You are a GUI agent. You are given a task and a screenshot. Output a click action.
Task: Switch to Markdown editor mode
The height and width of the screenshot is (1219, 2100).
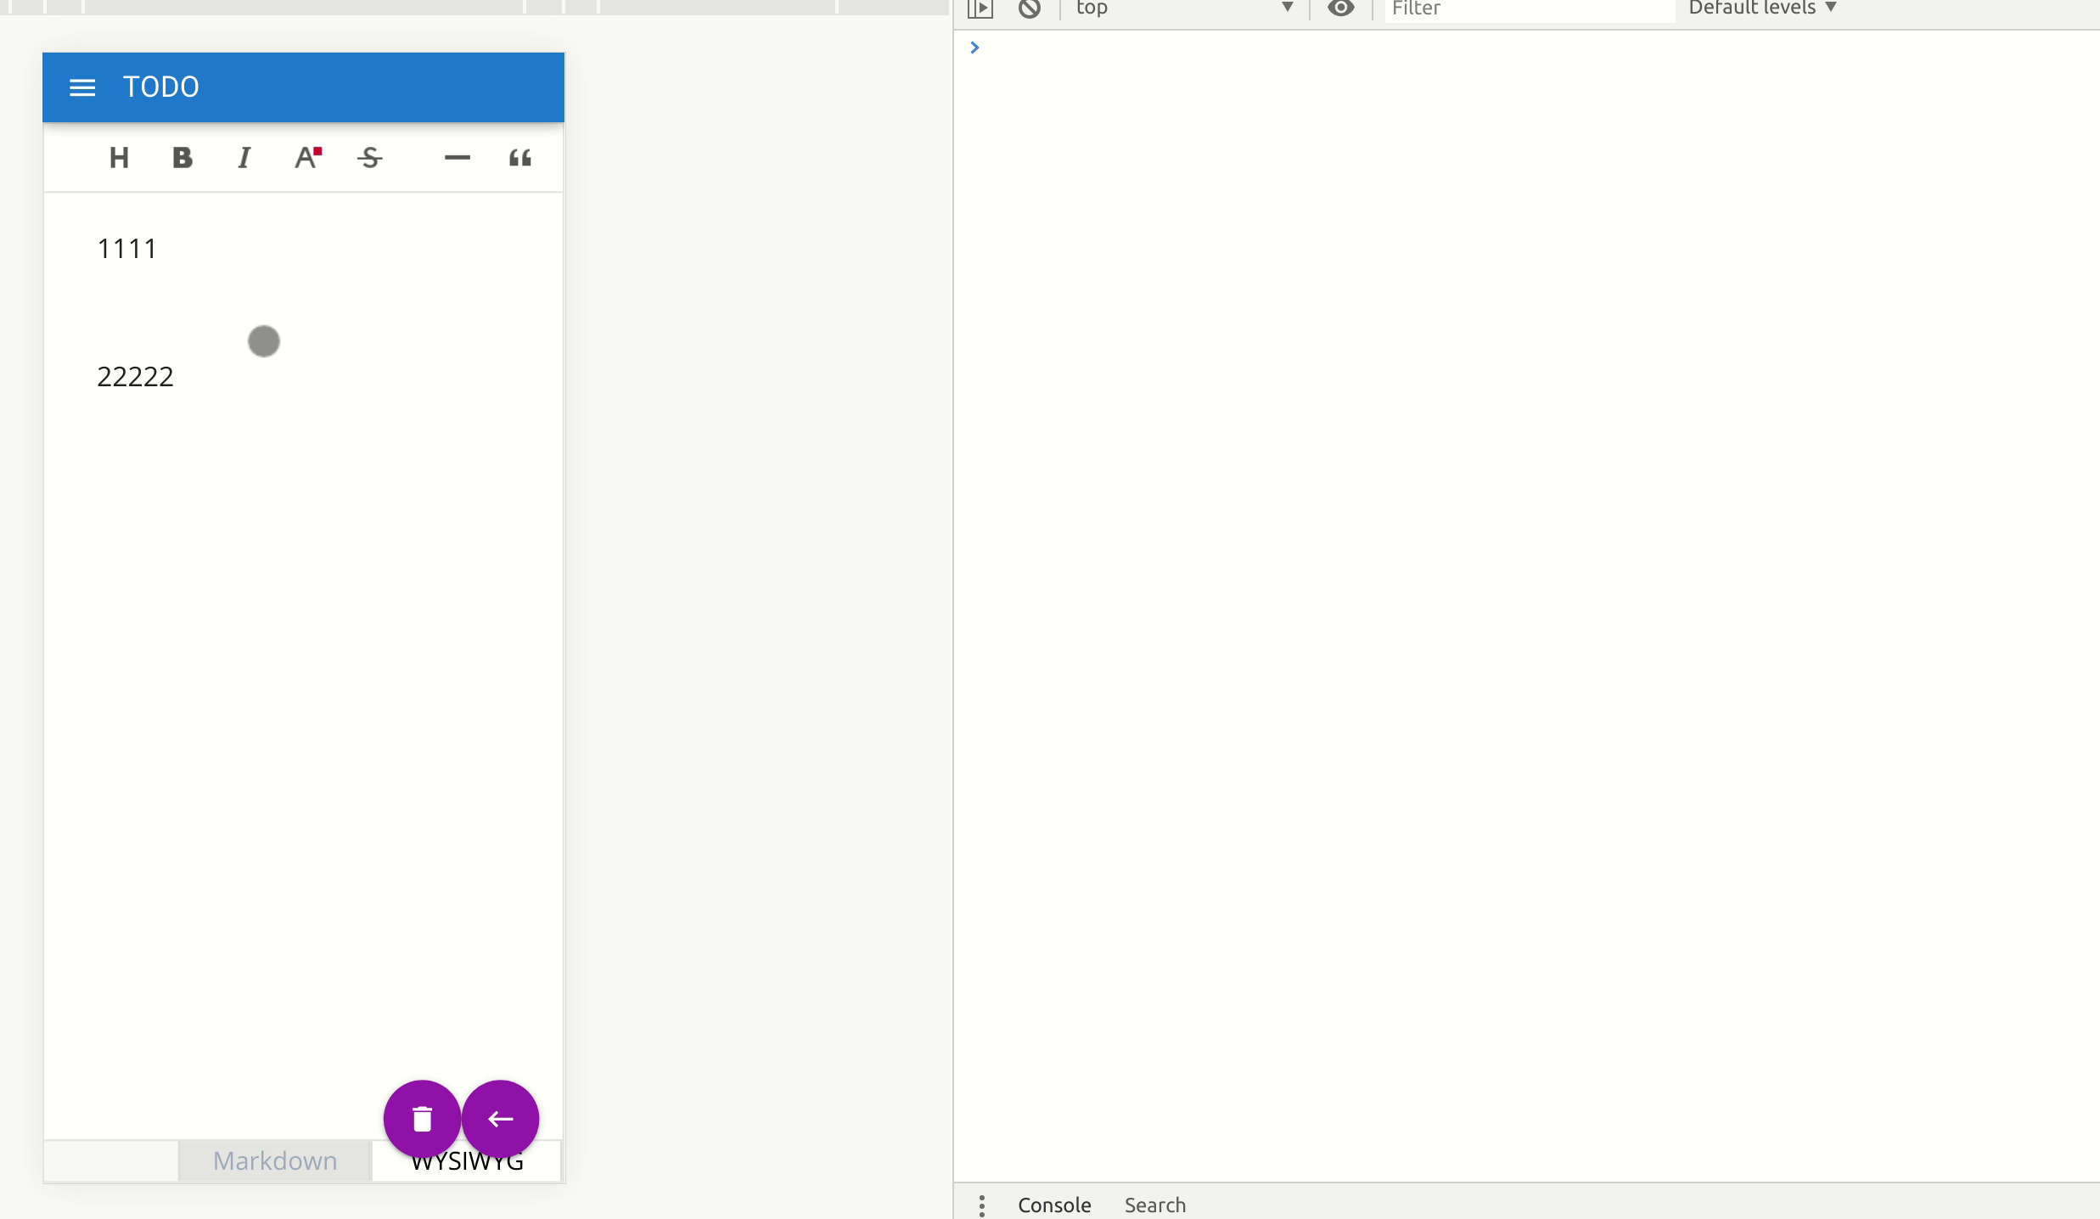pyautogui.click(x=275, y=1160)
